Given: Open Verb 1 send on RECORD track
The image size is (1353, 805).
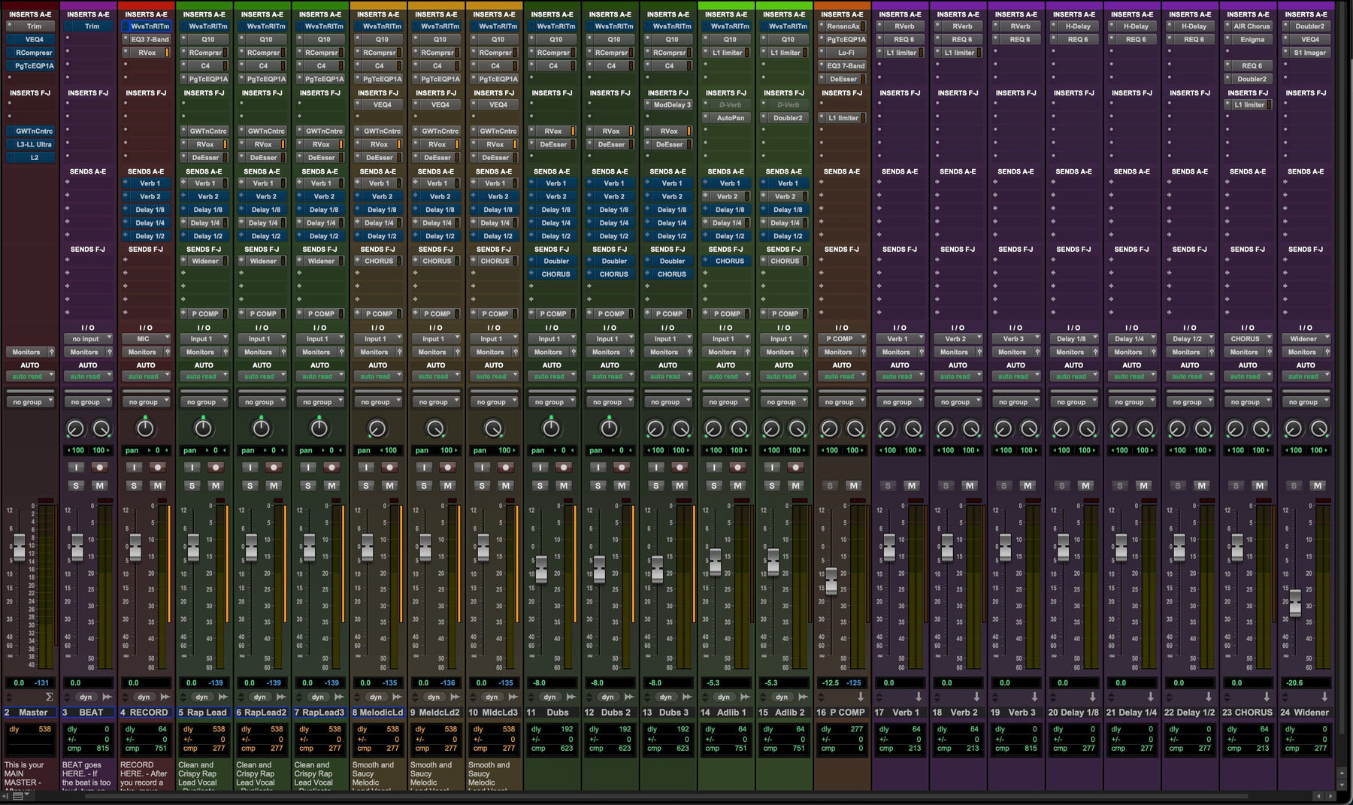Looking at the screenshot, I should coord(150,183).
